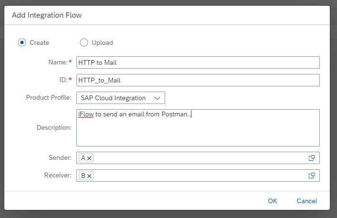Image resolution: width=337 pixels, height=218 pixels.
Task: Open the Sender value help icon
Action: 312,158
